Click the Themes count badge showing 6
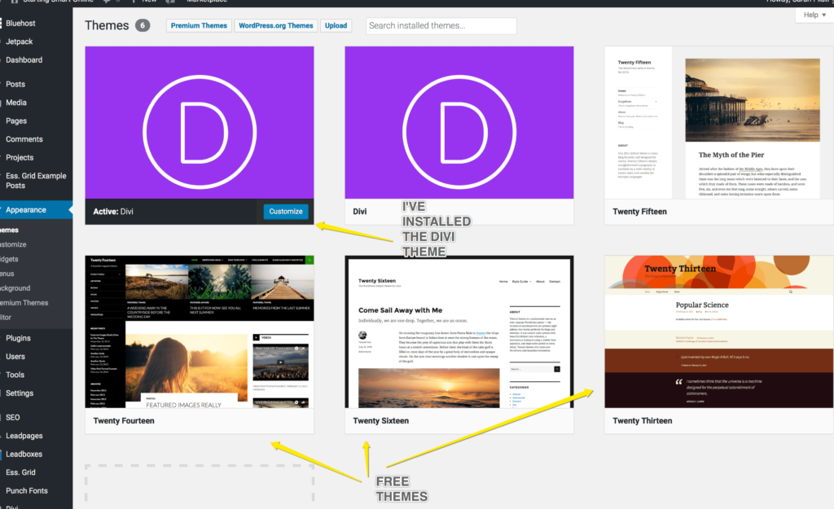The height and width of the screenshot is (509, 834). click(143, 25)
